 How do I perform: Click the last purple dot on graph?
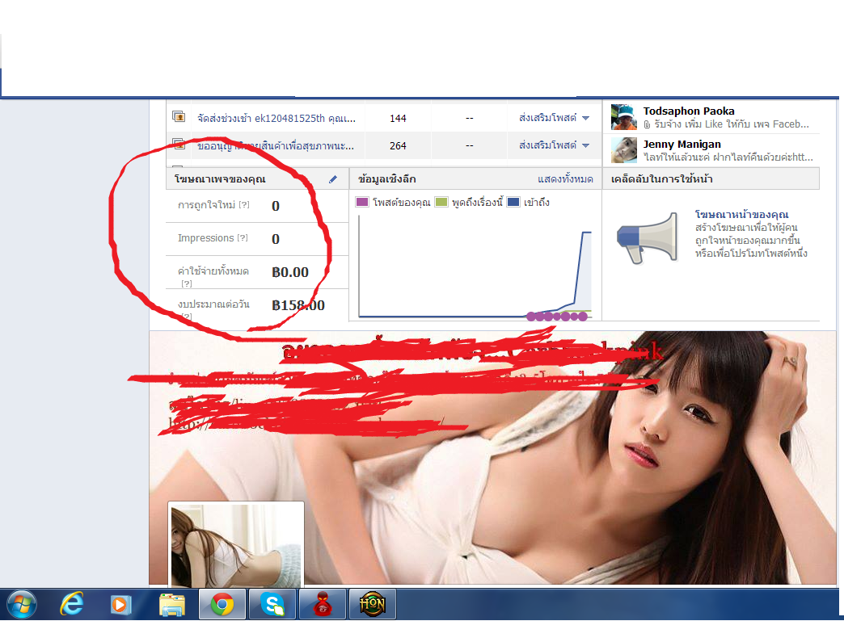(583, 316)
